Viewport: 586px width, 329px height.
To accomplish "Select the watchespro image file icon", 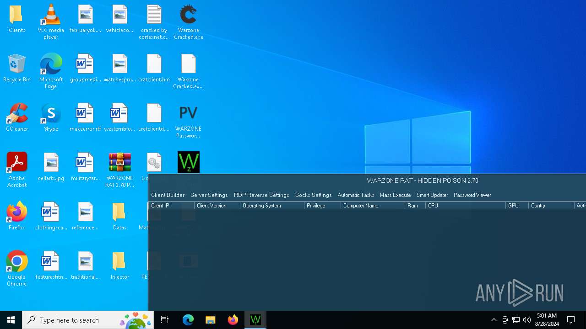I will point(119,64).
